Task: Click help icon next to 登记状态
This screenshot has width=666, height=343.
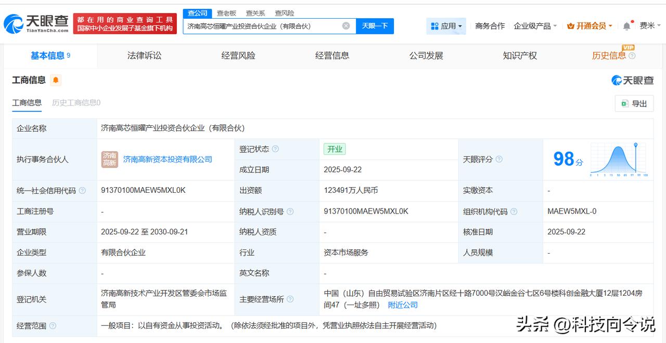Action: pyautogui.click(x=275, y=149)
